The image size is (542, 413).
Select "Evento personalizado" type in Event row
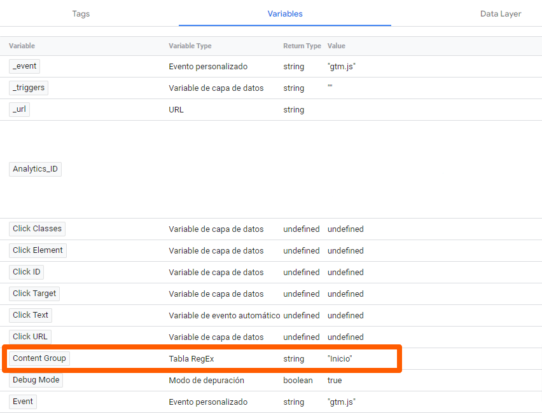pos(208,402)
